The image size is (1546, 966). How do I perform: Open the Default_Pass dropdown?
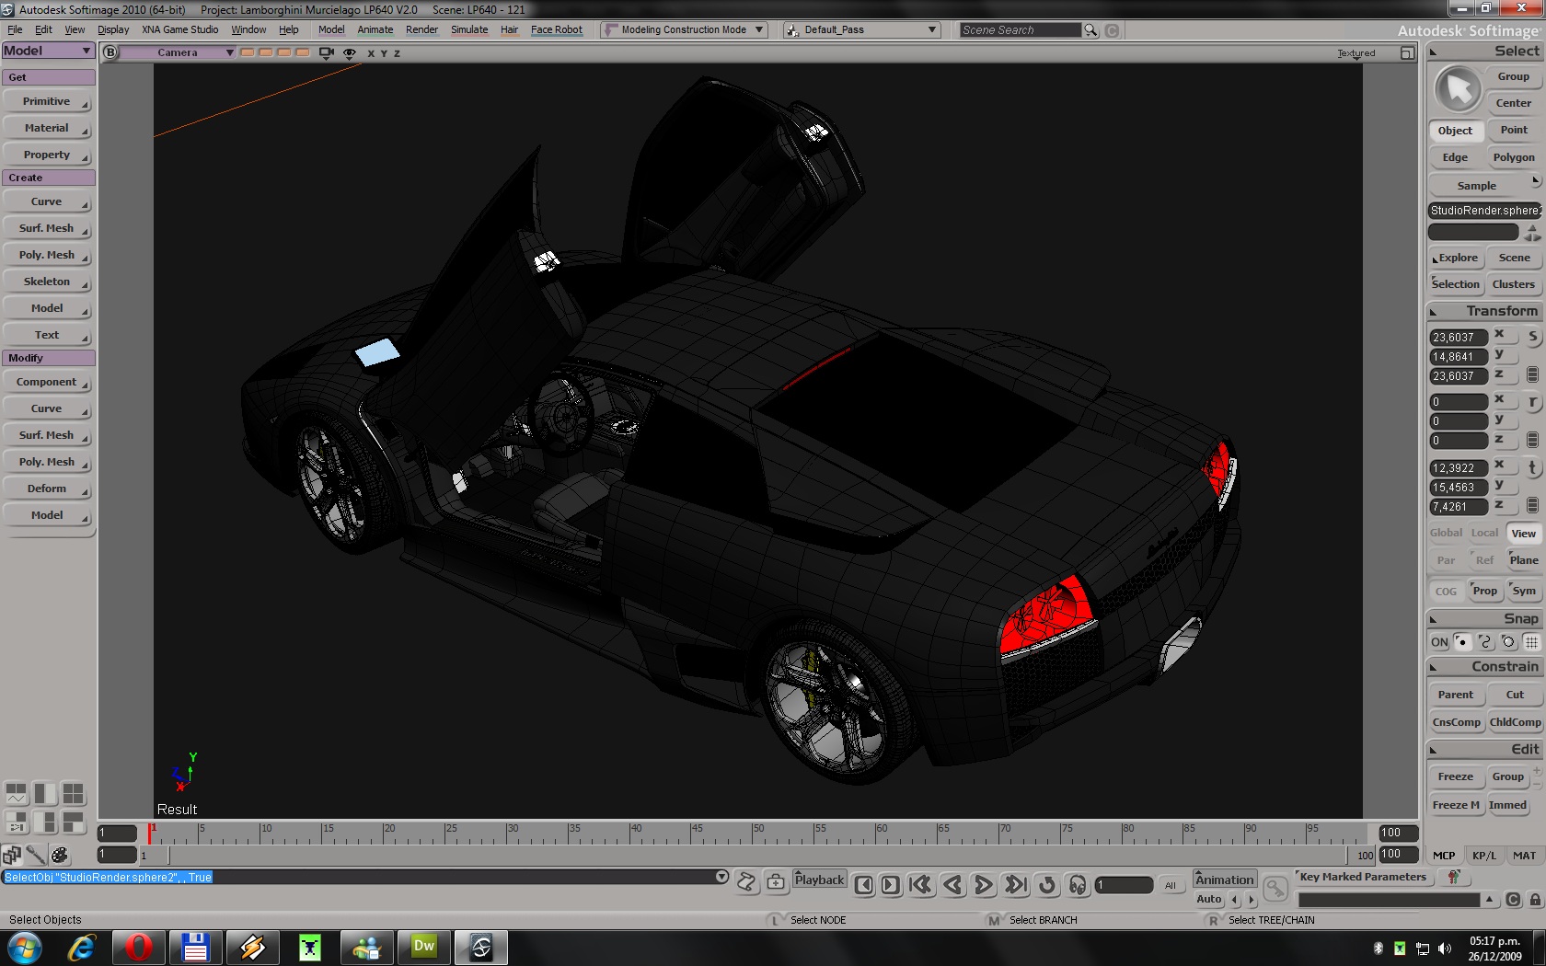(x=860, y=30)
